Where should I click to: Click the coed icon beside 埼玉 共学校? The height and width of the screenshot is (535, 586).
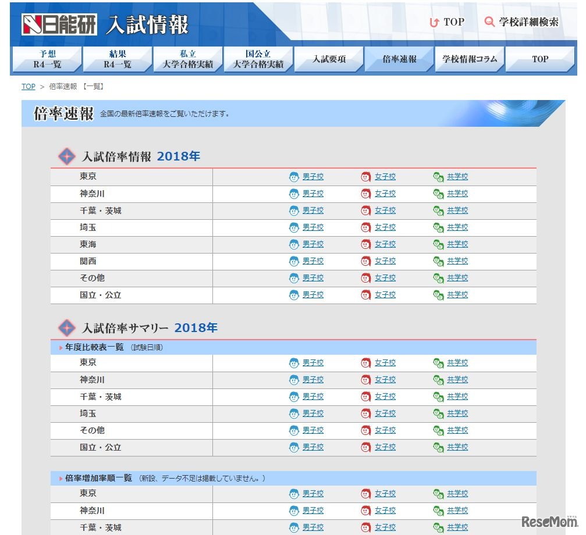click(x=438, y=227)
